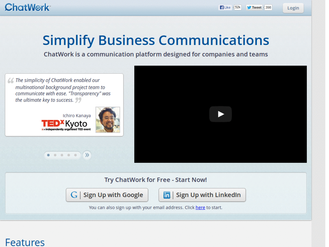Click the Login button
Image resolution: width=329 pixels, height=247 pixels.
293,8
